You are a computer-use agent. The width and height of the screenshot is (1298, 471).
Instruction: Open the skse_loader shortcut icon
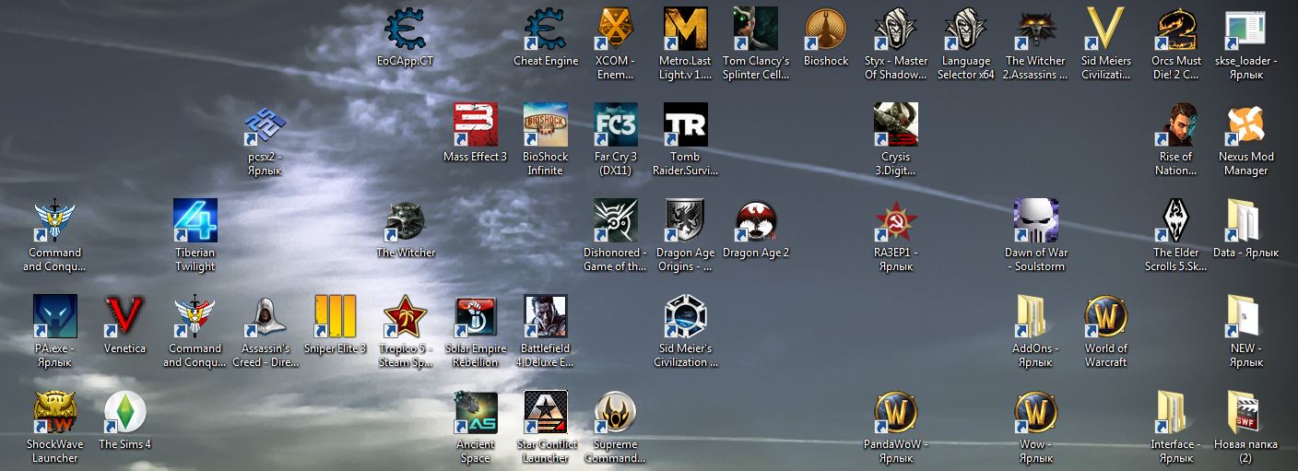(1246, 29)
